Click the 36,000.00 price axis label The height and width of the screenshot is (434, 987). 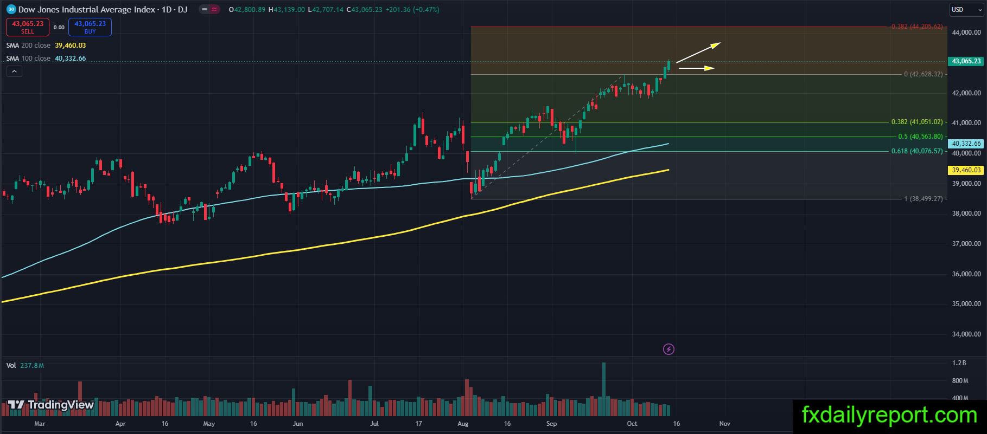click(x=966, y=274)
